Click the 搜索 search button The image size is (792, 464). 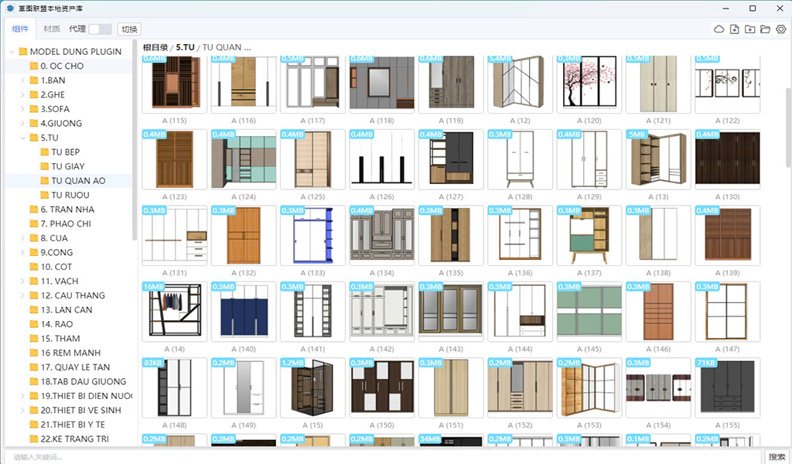[777, 457]
